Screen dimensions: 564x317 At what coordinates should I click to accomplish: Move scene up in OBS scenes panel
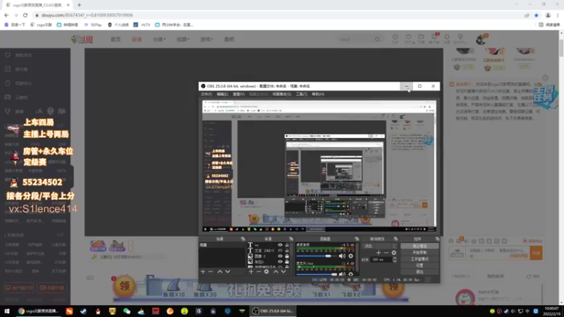point(220,272)
